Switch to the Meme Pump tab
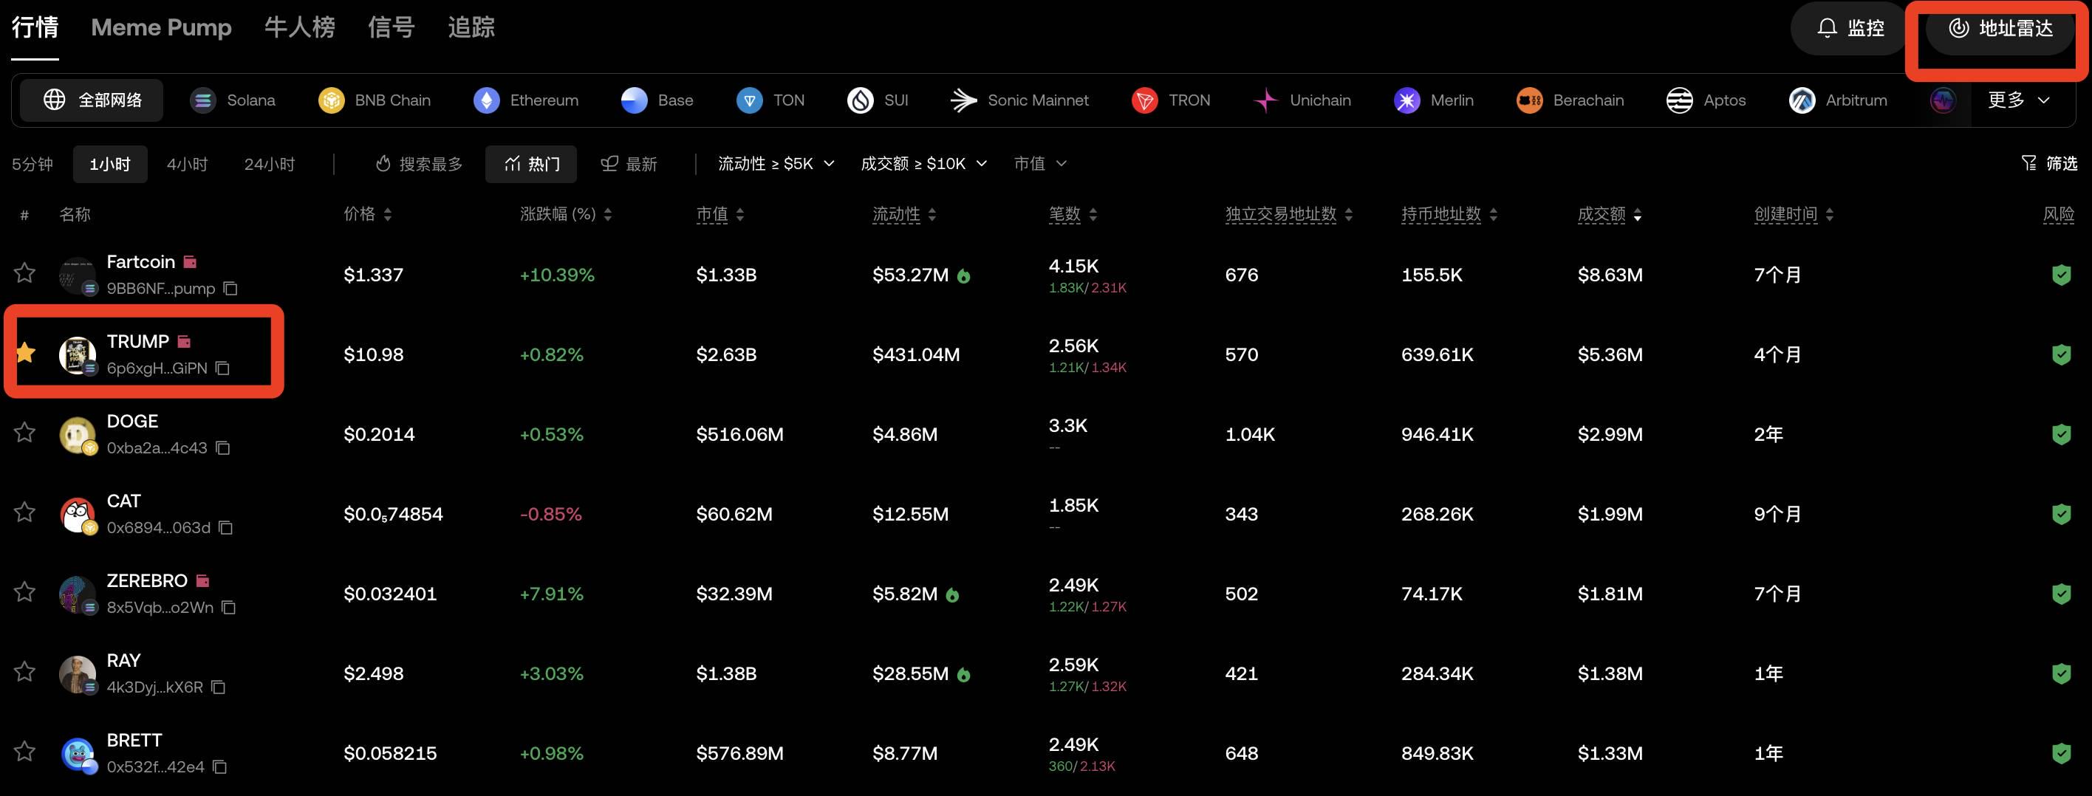Image resolution: width=2092 pixels, height=796 pixels. click(161, 27)
